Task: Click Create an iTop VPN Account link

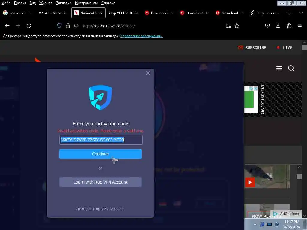Action: 100,209
